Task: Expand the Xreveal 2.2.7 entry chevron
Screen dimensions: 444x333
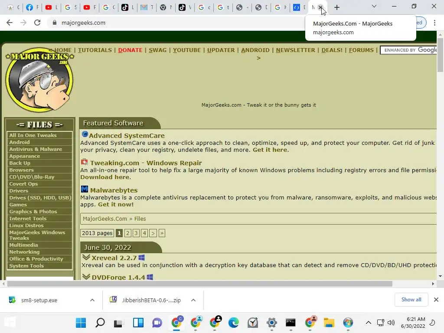Action: [x=86, y=258]
